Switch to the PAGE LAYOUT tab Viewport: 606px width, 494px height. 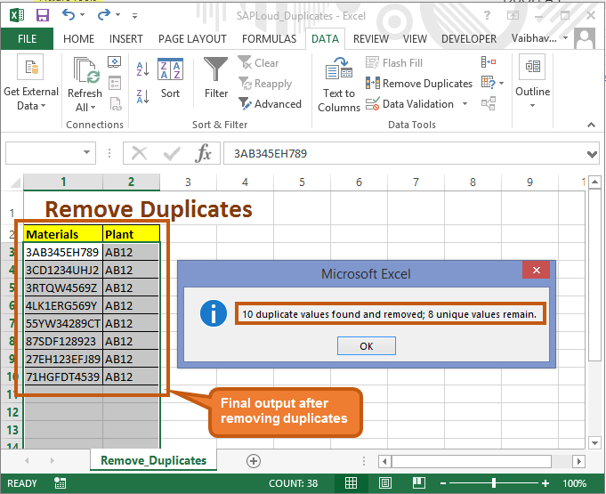[x=192, y=39]
